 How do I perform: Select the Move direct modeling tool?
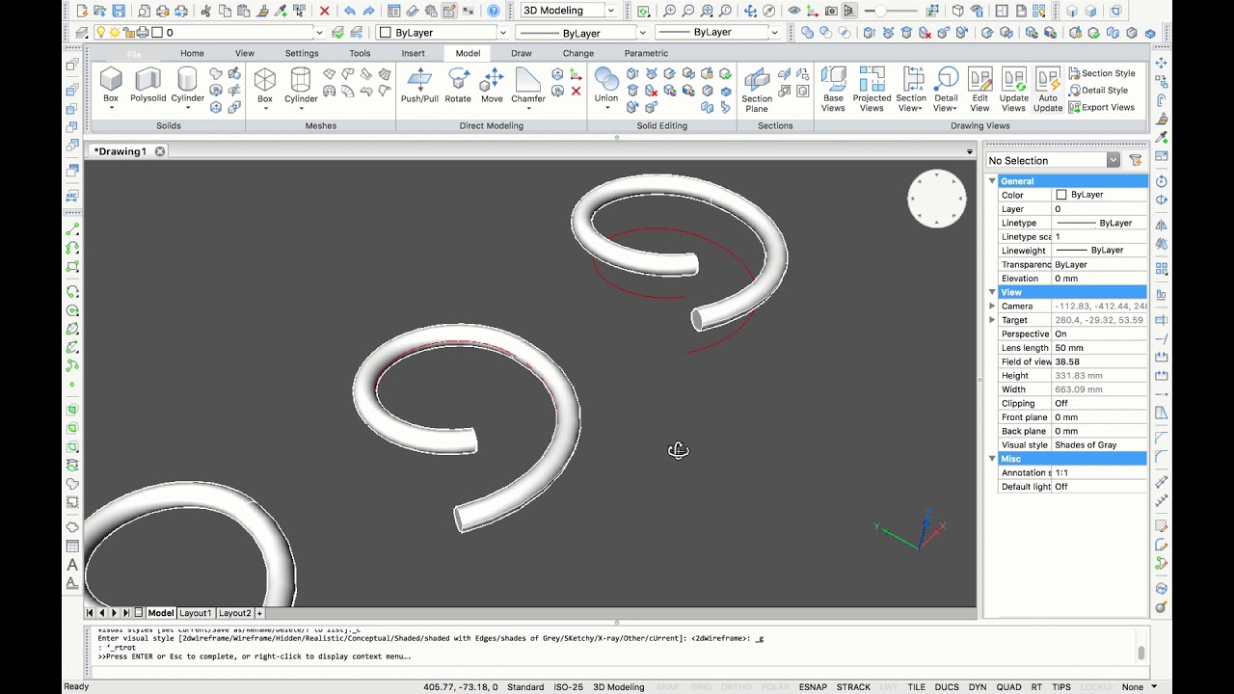click(x=492, y=85)
